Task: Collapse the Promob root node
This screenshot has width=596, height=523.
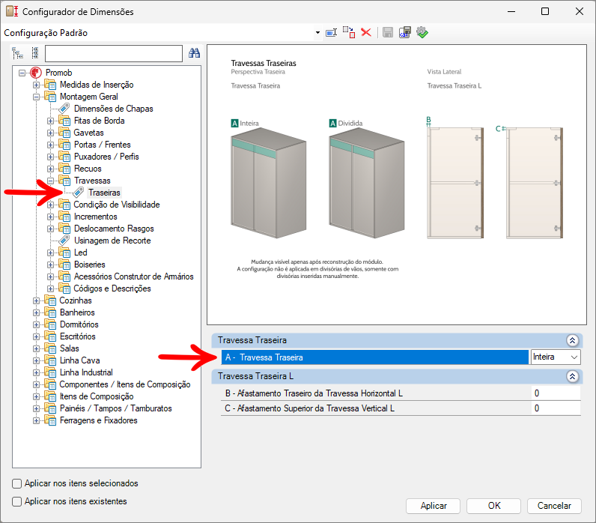Action: coord(22,73)
